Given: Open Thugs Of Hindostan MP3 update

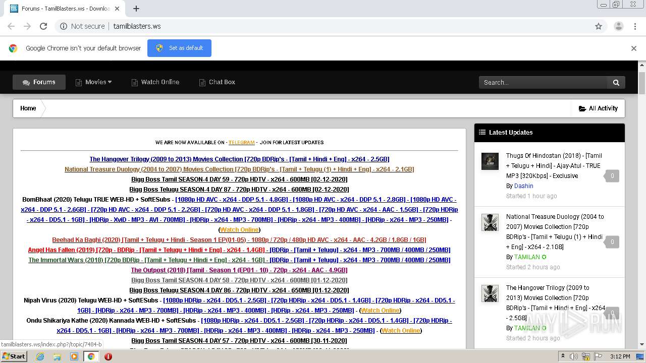Looking at the screenshot, I should [x=554, y=166].
